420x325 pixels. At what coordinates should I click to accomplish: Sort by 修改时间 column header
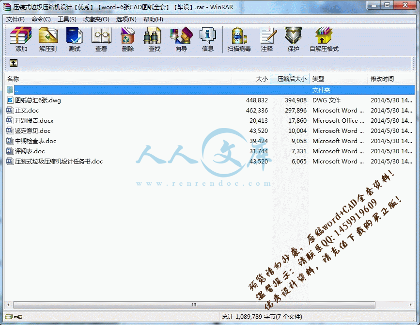click(x=391, y=79)
